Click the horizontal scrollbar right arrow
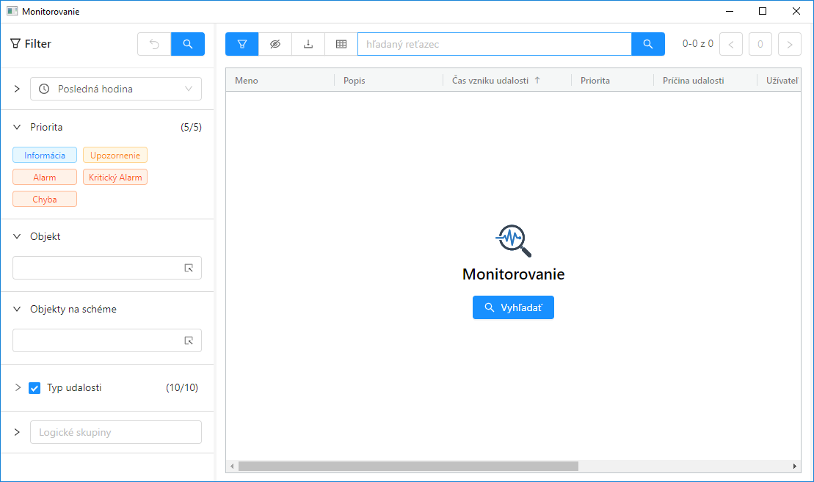Viewport: 814px width, 482px height. (795, 466)
